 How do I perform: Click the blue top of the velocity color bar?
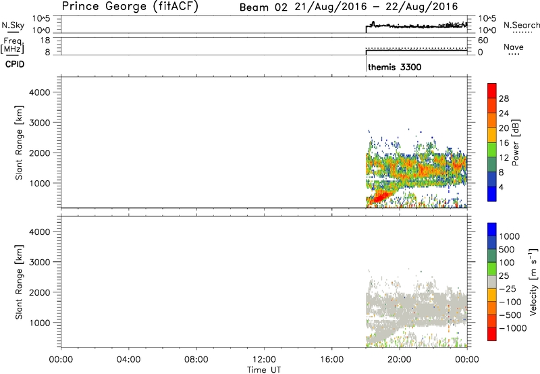point(492,230)
